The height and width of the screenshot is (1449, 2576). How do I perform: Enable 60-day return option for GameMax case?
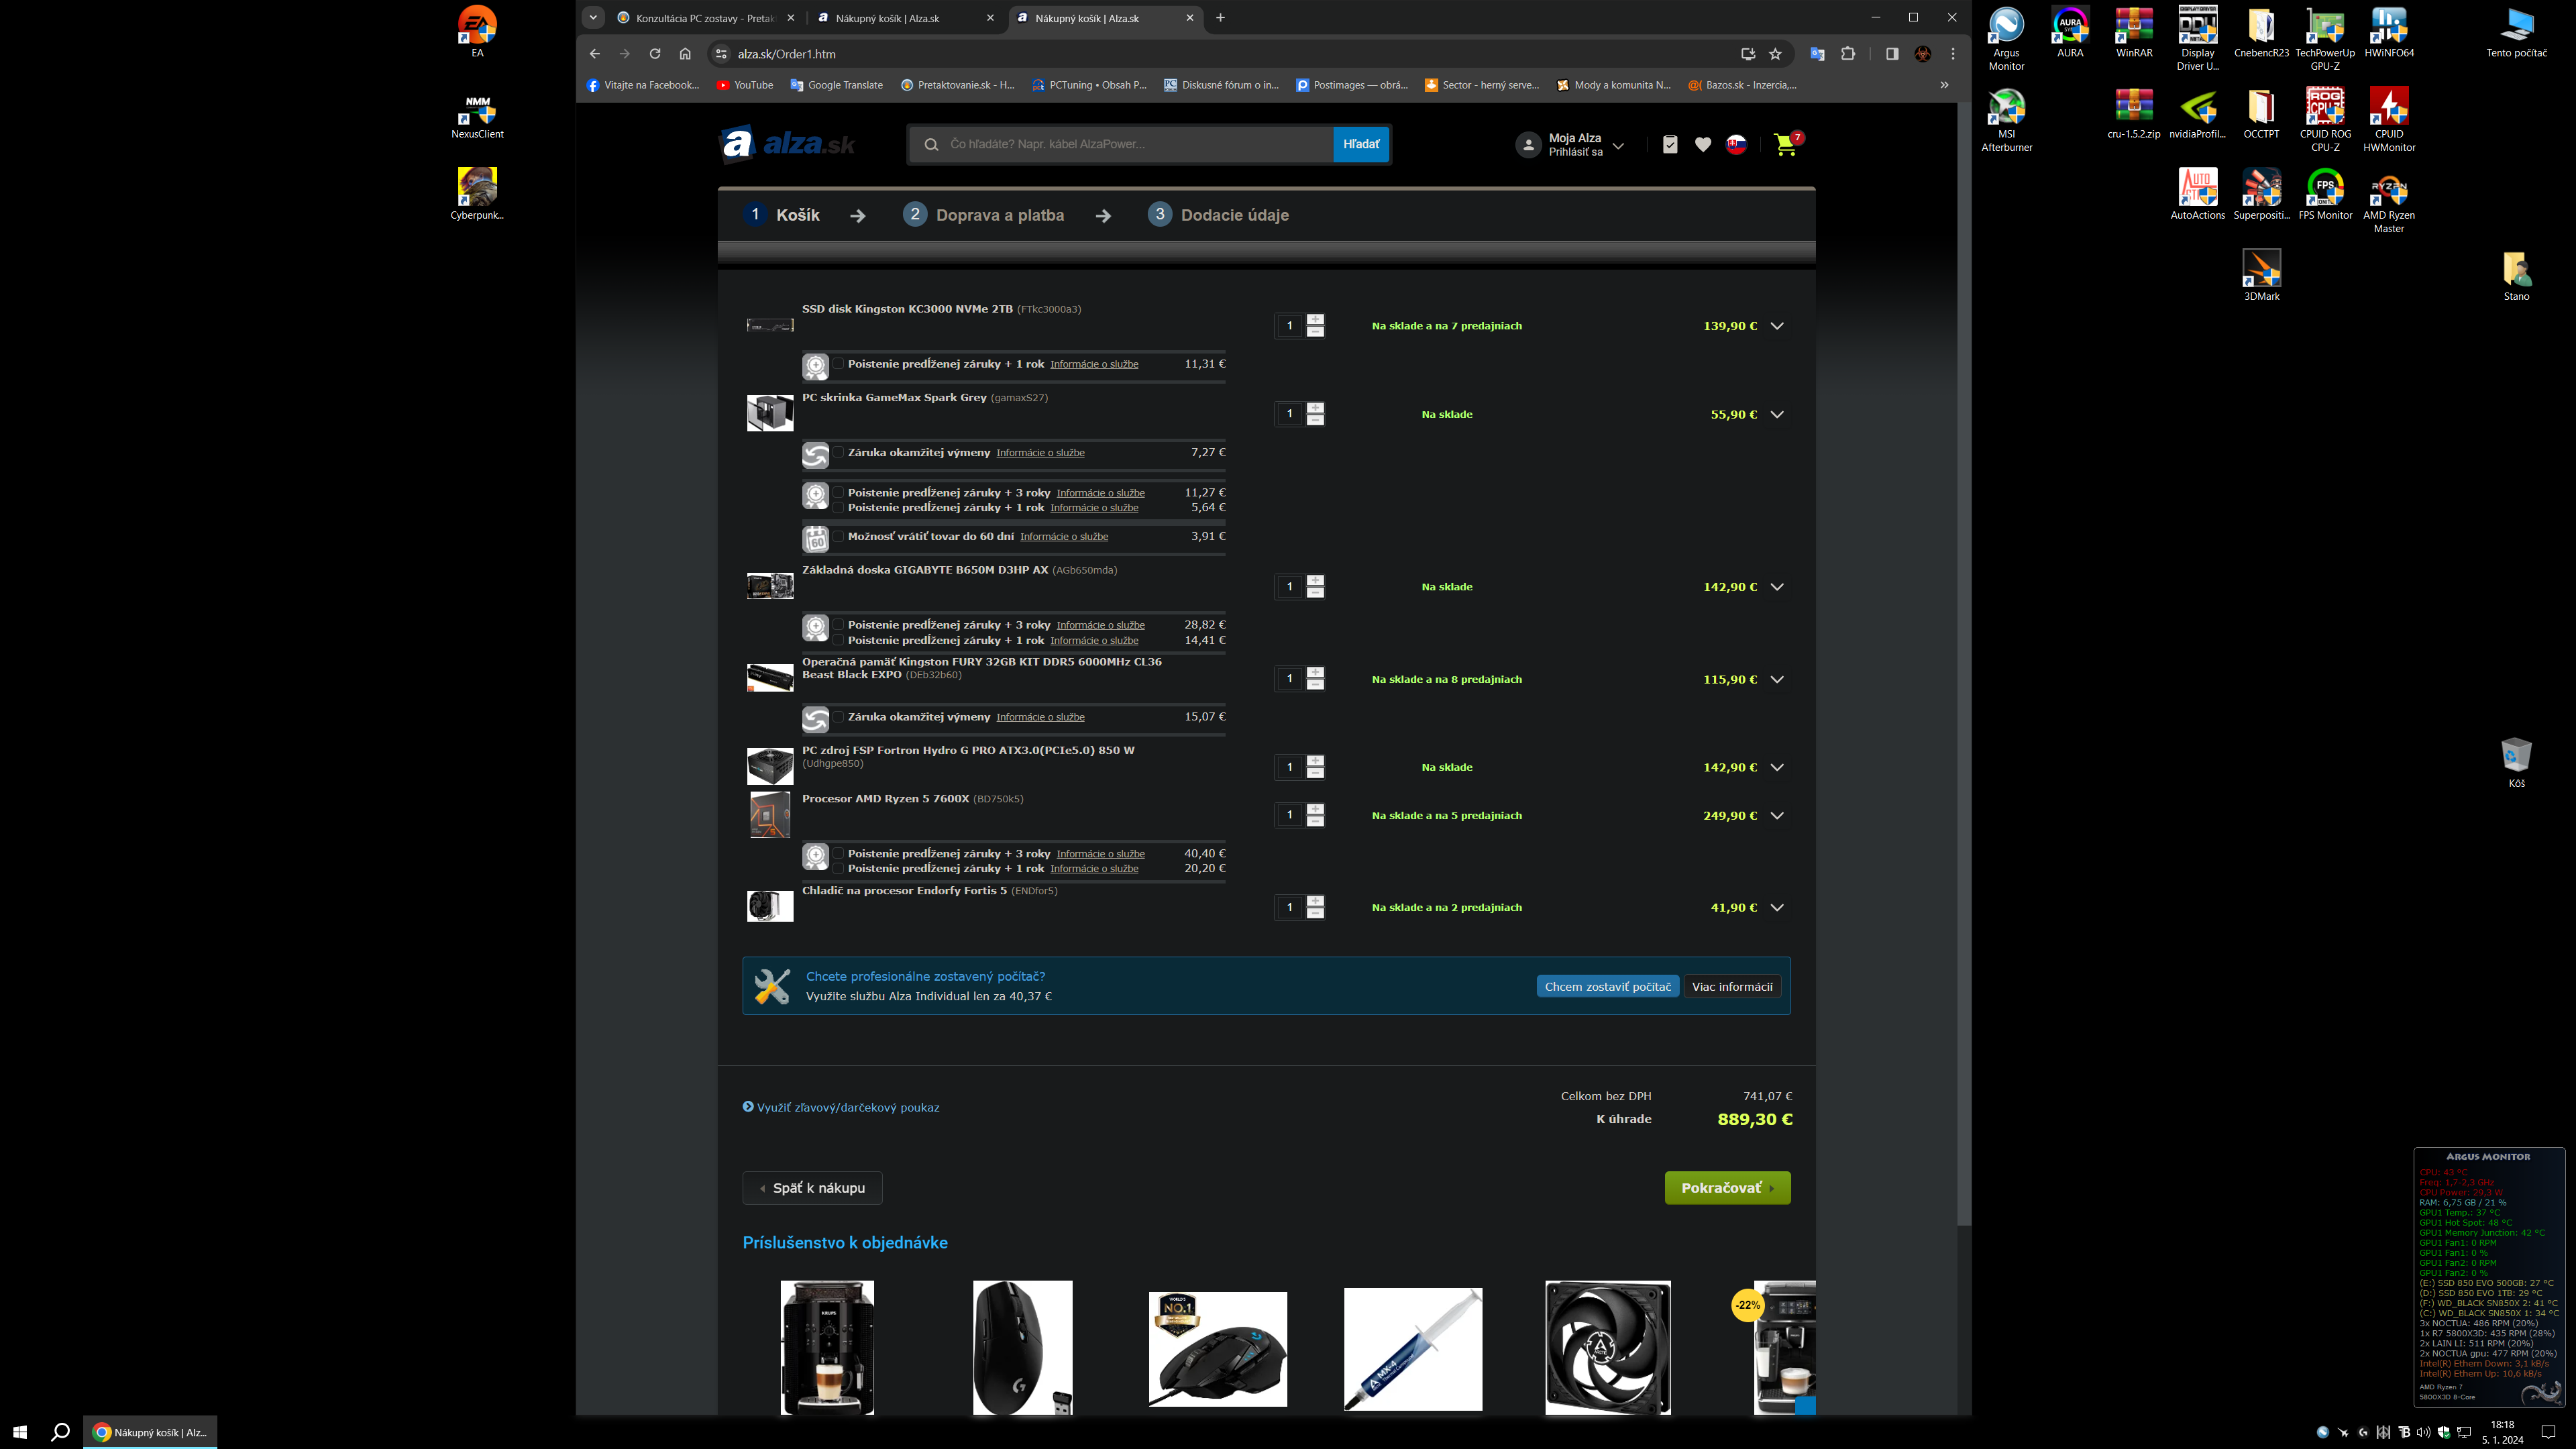tap(839, 537)
